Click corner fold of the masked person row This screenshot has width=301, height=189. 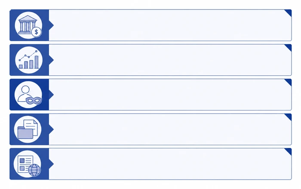289,82
